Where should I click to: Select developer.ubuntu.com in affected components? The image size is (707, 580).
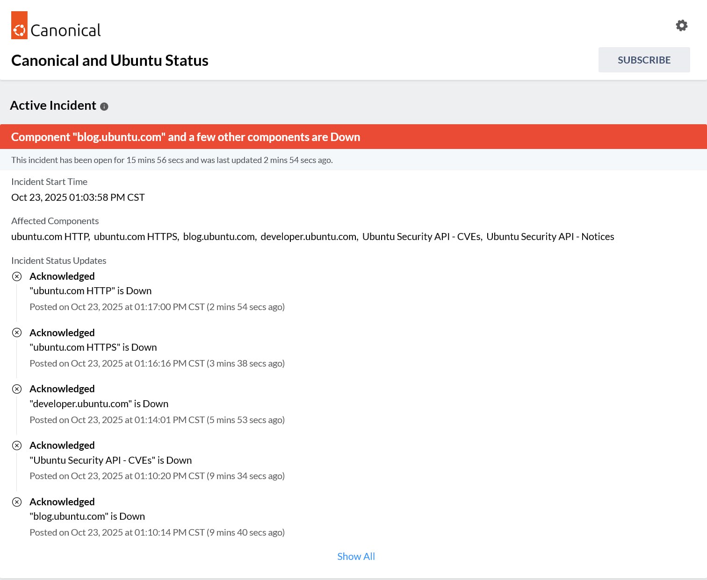pos(309,237)
